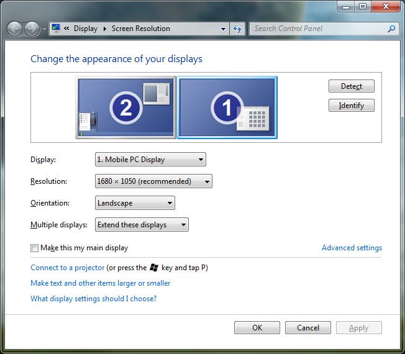
Task: Open Make text and other items larger link
Action: [101, 283]
